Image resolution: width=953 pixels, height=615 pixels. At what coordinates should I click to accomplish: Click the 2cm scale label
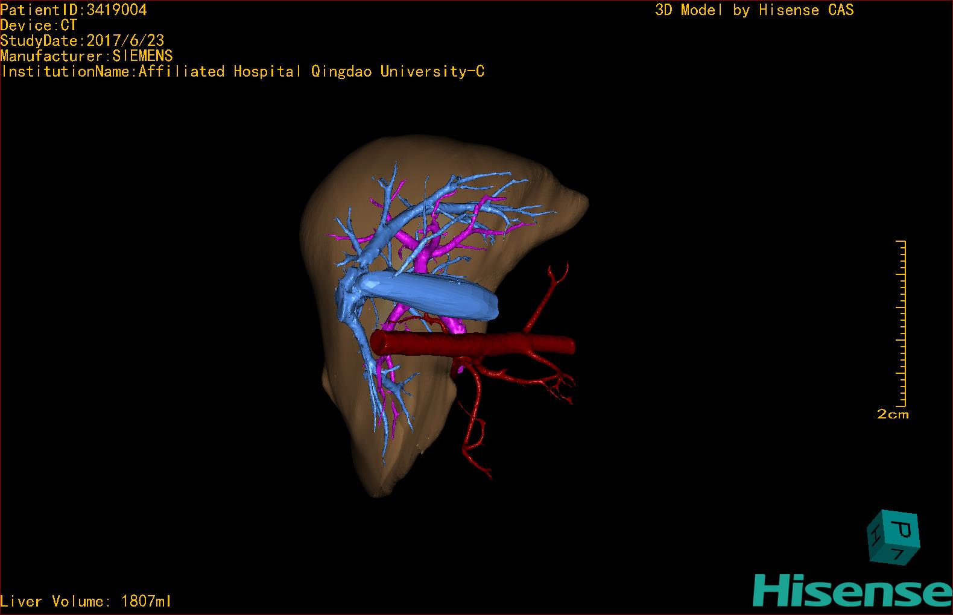[893, 414]
